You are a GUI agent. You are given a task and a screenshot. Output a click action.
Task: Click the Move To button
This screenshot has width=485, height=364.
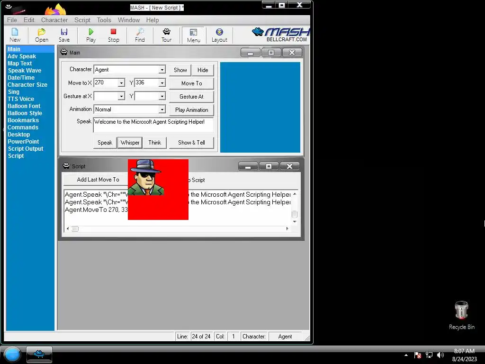coord(191,83)
